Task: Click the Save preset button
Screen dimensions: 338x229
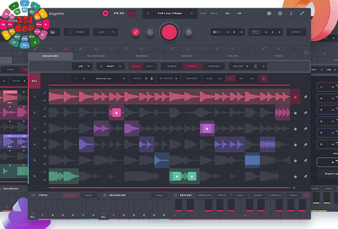Action: coord(214,13)
